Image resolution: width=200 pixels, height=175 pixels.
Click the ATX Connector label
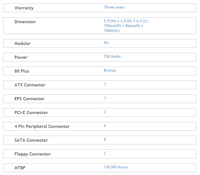30,85
